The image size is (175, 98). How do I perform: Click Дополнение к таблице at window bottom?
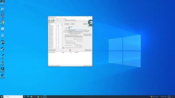(88, 66)
